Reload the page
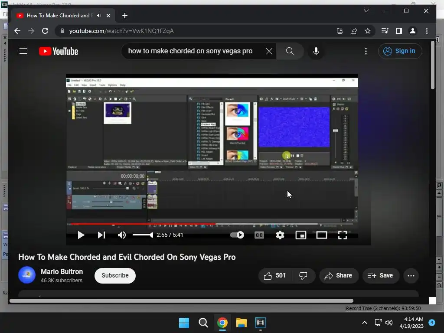This screenshot has width=444, height=333. [x=45, y=31]
